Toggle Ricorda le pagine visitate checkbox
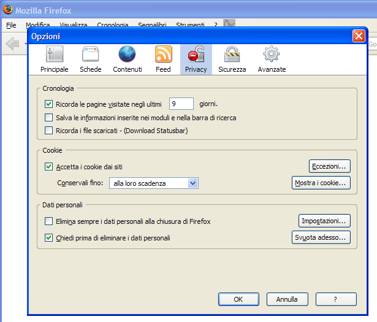 49,104
